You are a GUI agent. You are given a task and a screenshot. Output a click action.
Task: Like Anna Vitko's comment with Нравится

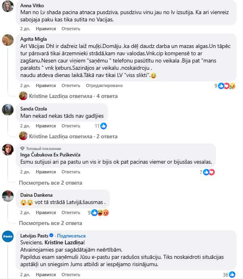click(46, 29)
